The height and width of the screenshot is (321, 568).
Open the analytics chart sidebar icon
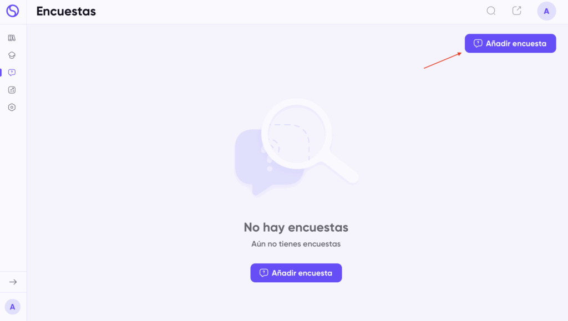click(x=12, y=90)
